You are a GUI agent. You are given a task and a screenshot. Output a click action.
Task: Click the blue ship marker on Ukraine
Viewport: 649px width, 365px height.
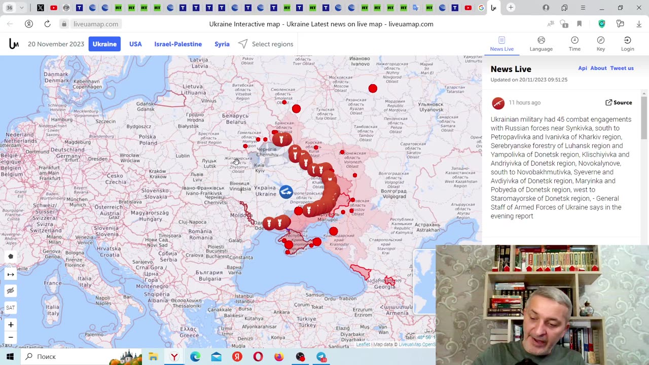click(286, 191)
